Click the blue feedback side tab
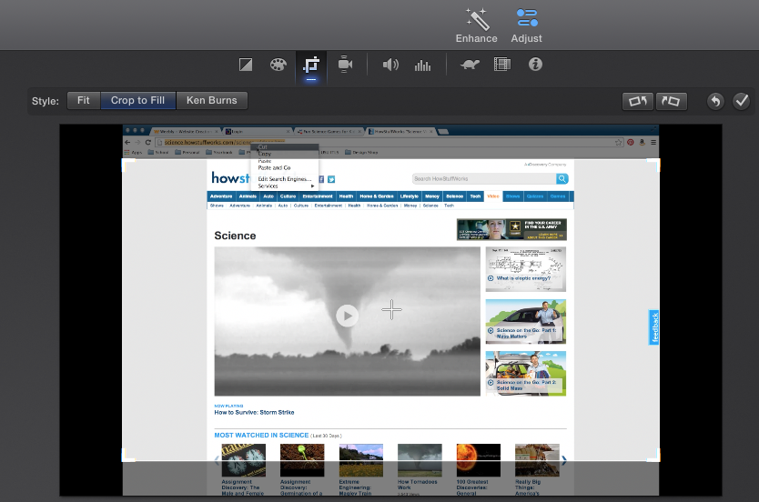The image size is (759, 502). [x=654, y=327]
